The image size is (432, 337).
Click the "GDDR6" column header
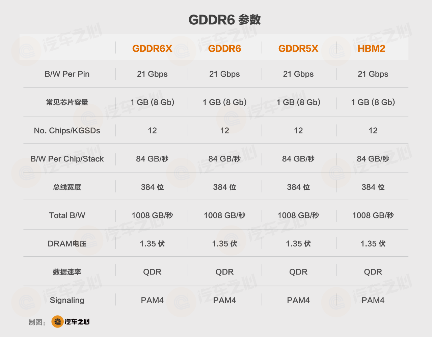[224, 48]
